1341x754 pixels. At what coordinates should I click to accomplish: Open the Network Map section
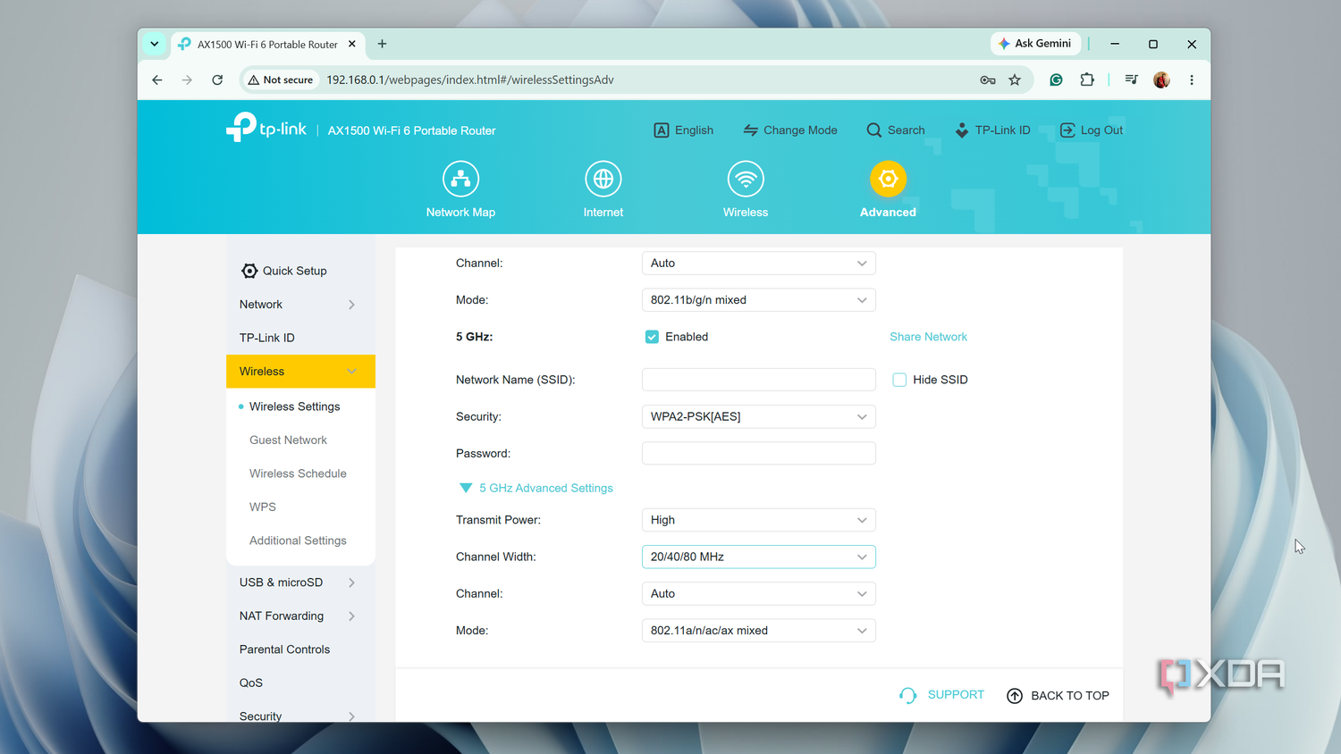click(x=460, y=189)
